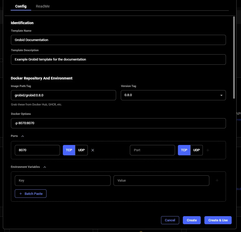Select the Config tab
This screenshot has height=232, width=241.
[x=21, y=6]
